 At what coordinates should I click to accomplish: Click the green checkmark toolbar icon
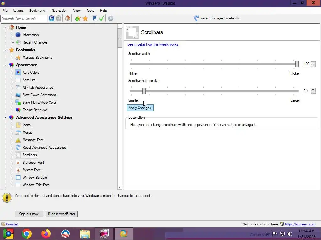[x=102, y=18]
